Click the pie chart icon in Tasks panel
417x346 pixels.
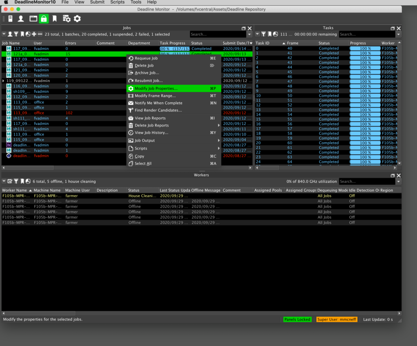[276, 34]
